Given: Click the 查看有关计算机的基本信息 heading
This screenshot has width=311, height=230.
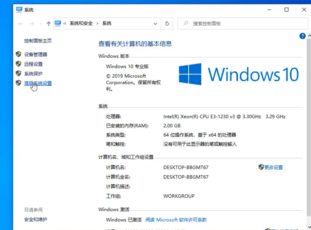Looking at the screenshot, I should tap(135, 44).
